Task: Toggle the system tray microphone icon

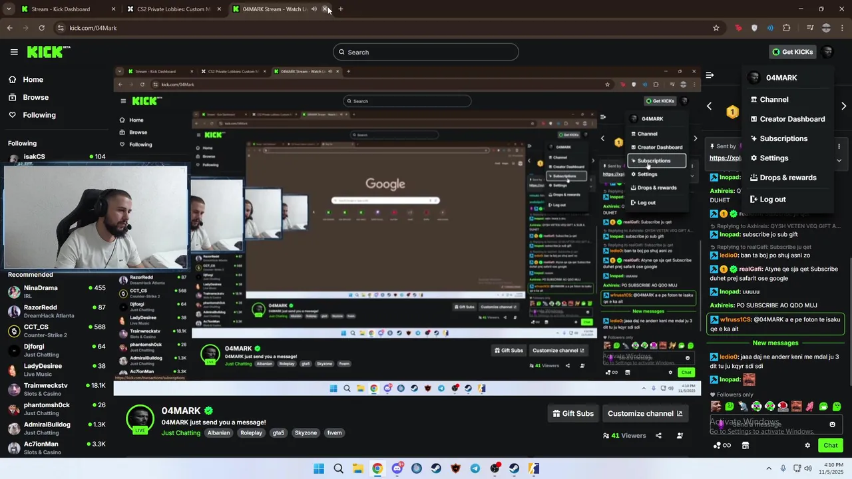Action: pyautogui.click(x=783, y=468)
